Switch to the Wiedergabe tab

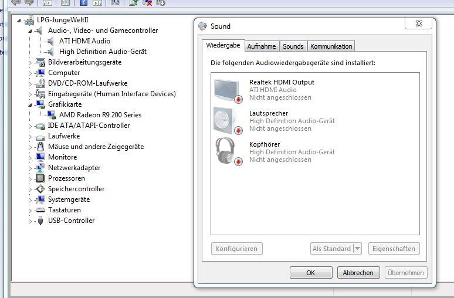pos(223,46)
